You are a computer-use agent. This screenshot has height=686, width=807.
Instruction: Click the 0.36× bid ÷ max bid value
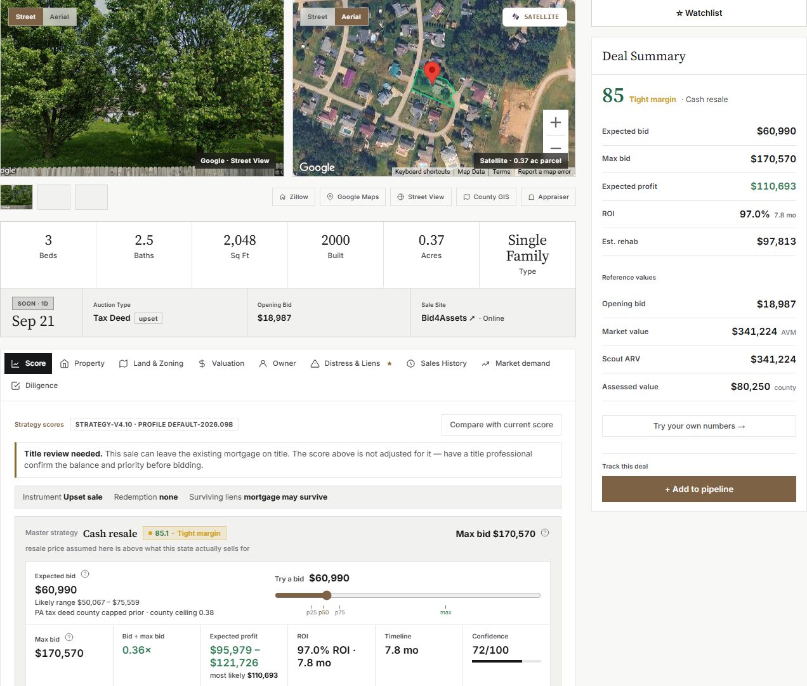(x=137, y=650)
